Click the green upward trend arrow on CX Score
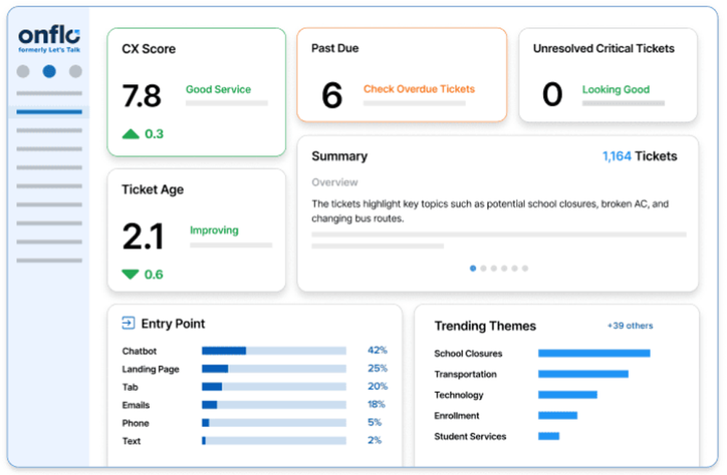 [x=131, y=134]
